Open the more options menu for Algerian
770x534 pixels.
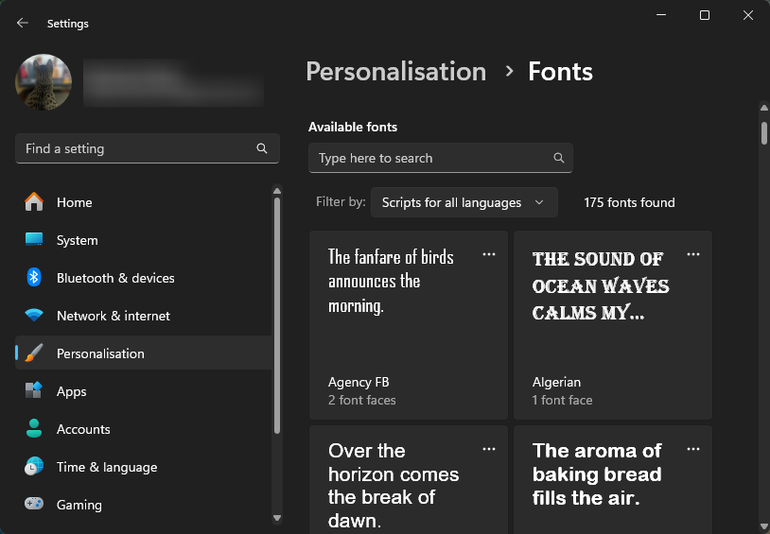tap(693, 254)
